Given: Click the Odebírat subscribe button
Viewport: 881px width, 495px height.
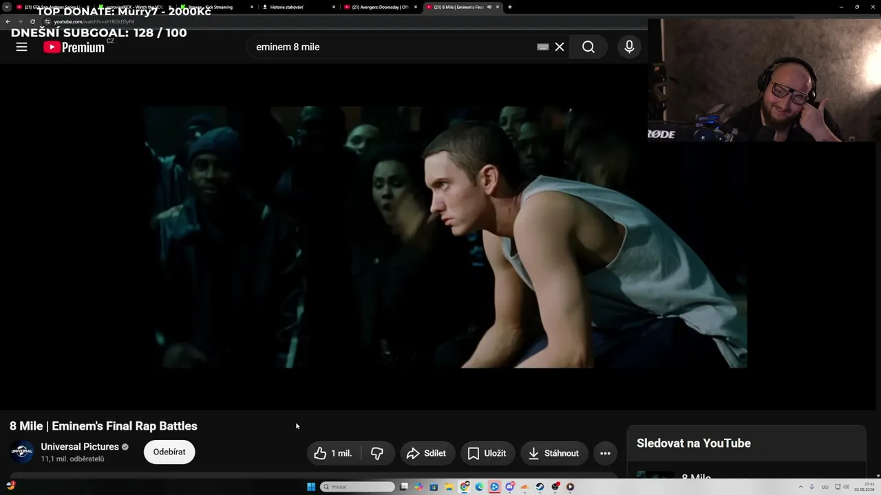Looking at the screenshot, I should pyautogui.click(x=169, y=452).
